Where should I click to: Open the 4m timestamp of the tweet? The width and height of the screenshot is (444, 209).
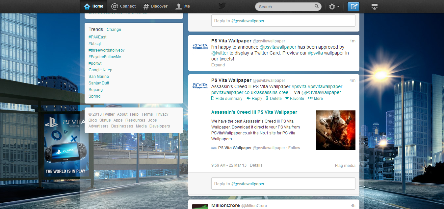click(x=353, y=81)
